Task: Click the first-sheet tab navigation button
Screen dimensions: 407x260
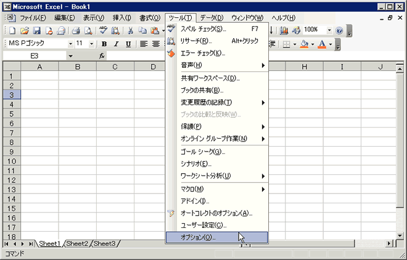Action: [7, 244]
